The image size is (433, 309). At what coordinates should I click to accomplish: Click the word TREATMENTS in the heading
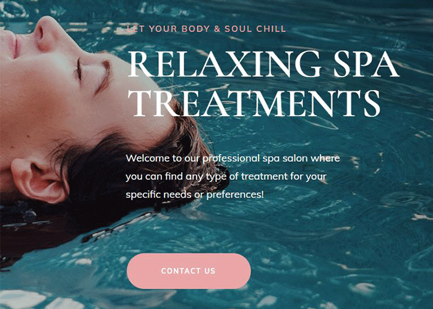254,103
